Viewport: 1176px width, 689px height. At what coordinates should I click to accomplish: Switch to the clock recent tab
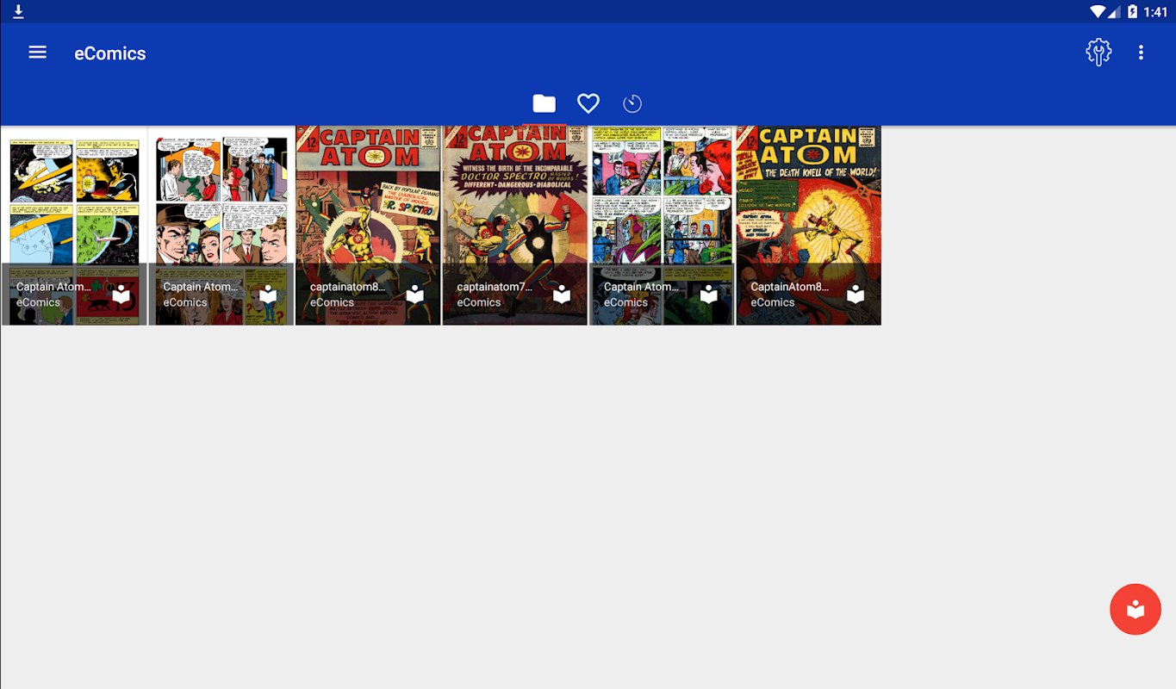[x=632, y=104]
